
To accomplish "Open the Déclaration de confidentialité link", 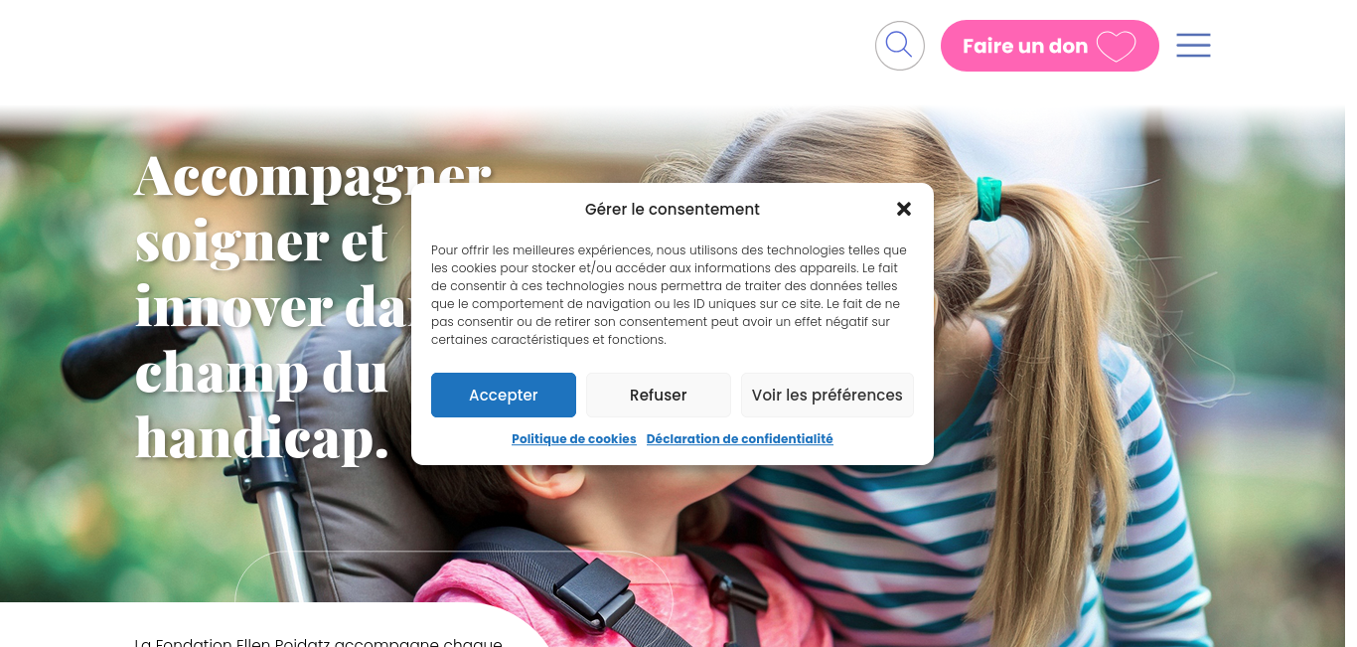I will pos(740,439).
